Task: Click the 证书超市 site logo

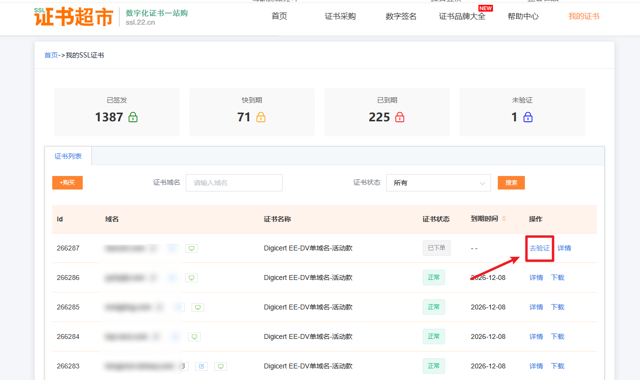Action: point(73,16)
